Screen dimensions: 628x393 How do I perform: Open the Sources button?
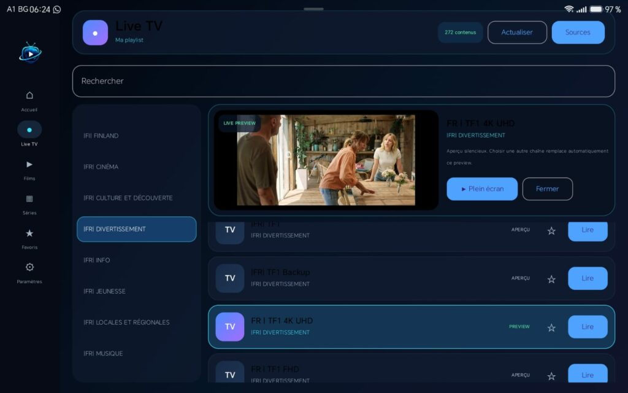578,33
